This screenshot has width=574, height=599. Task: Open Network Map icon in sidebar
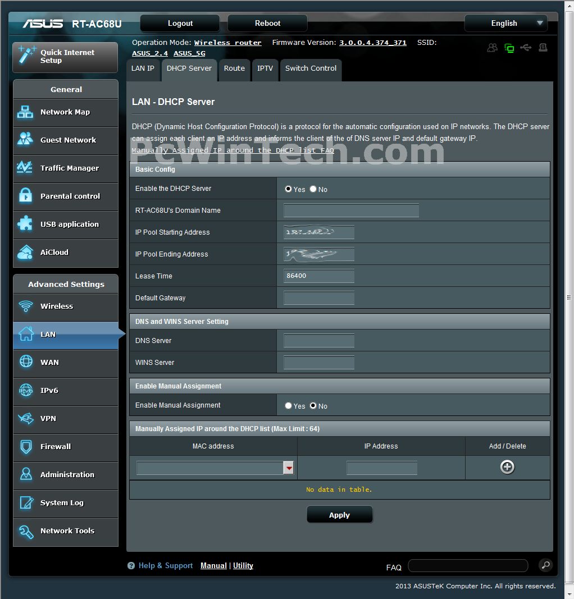coord(25,112)
